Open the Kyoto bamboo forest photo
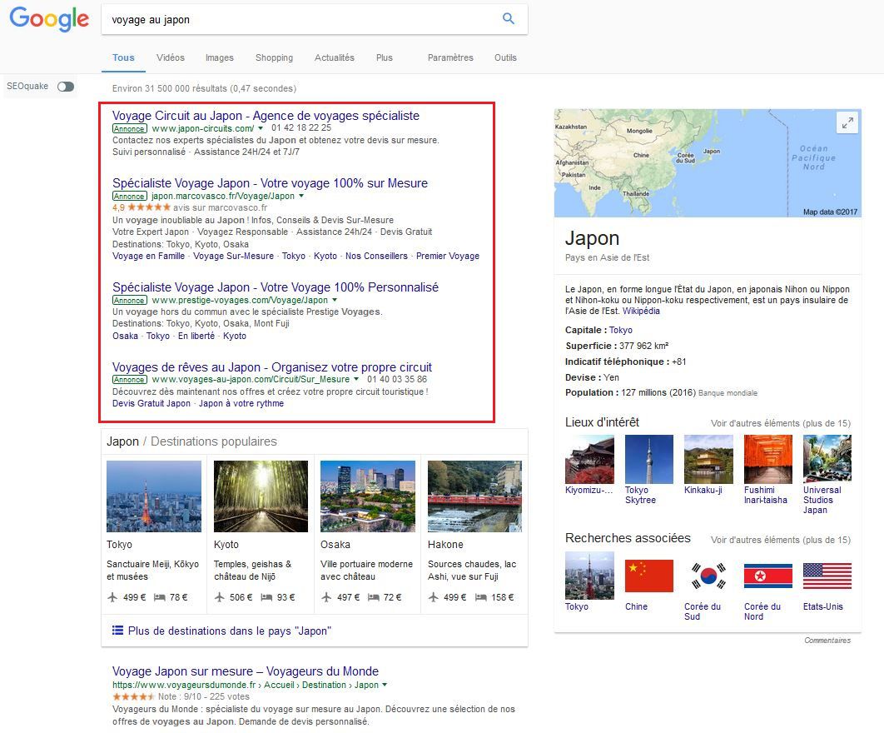This screenshot has height=733, width=884. pos(261,496)
